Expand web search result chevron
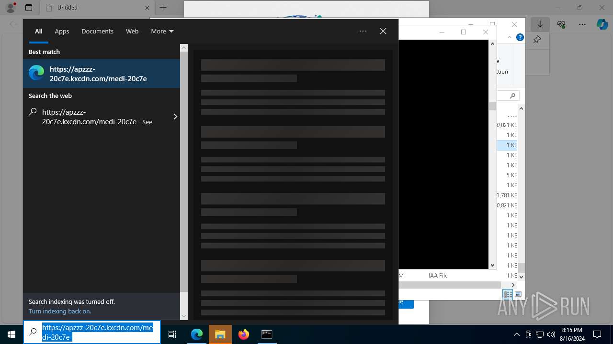 pos(175,117)
